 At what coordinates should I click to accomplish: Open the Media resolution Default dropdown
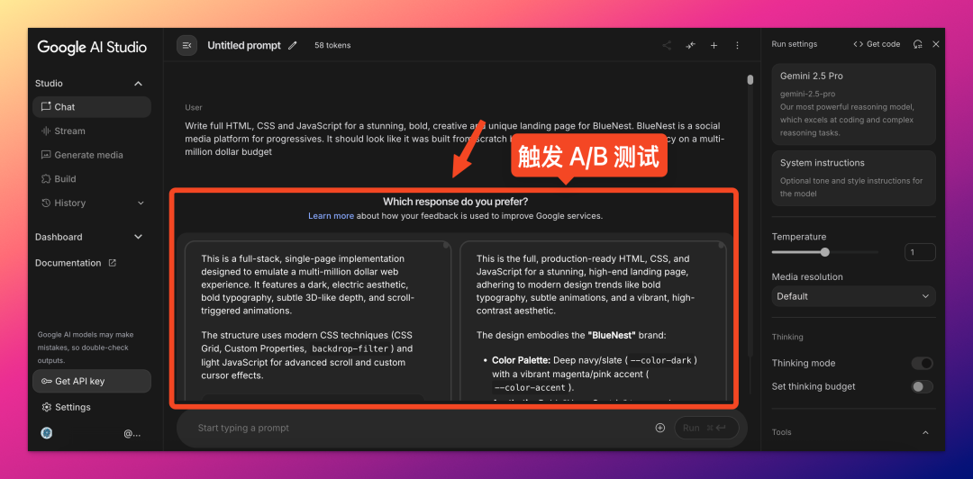point(853,296)
